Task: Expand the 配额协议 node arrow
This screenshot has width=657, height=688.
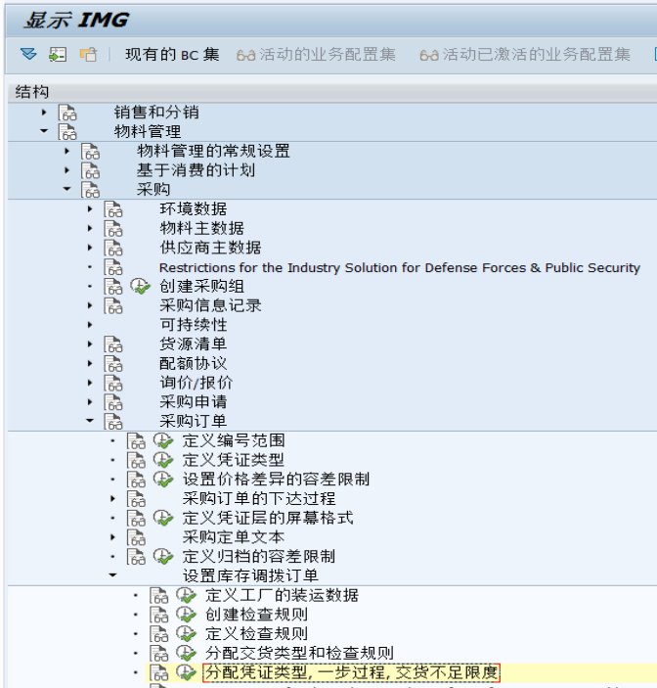Action: coord(90,363)
